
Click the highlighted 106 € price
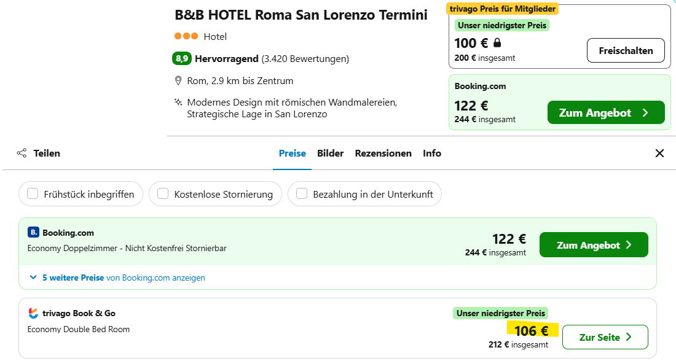pyautogui.click(x=532, y=330)
